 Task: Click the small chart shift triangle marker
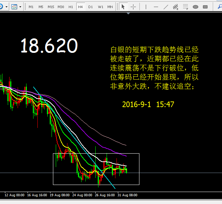tap(128, 14)
